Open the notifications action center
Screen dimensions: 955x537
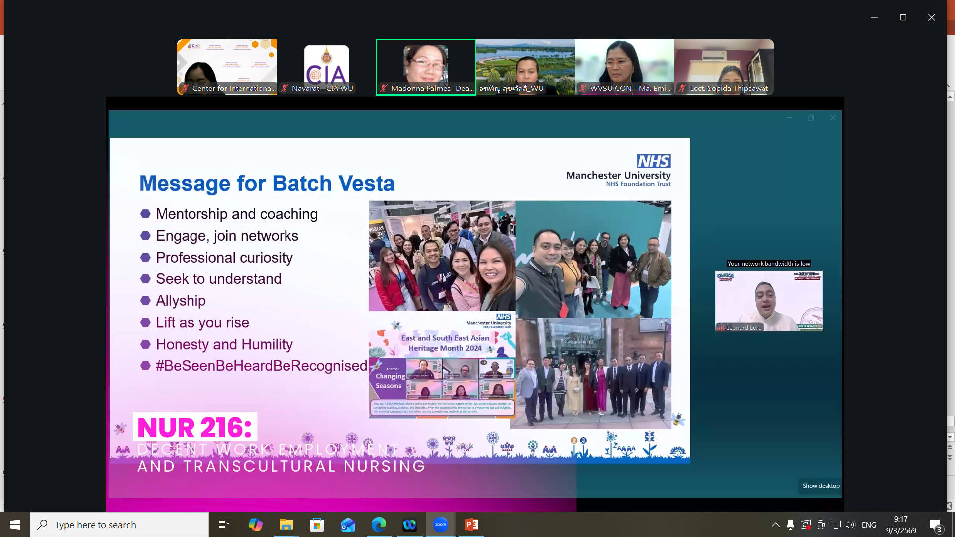point(935,525)
